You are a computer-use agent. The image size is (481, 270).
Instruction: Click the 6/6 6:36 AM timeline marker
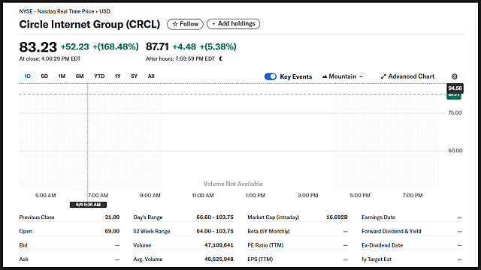pyautogui.click(x=88, y=205)
